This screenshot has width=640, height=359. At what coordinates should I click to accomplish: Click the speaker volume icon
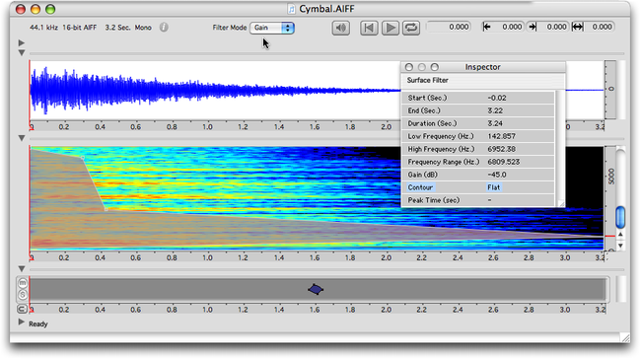pos(340,28)
